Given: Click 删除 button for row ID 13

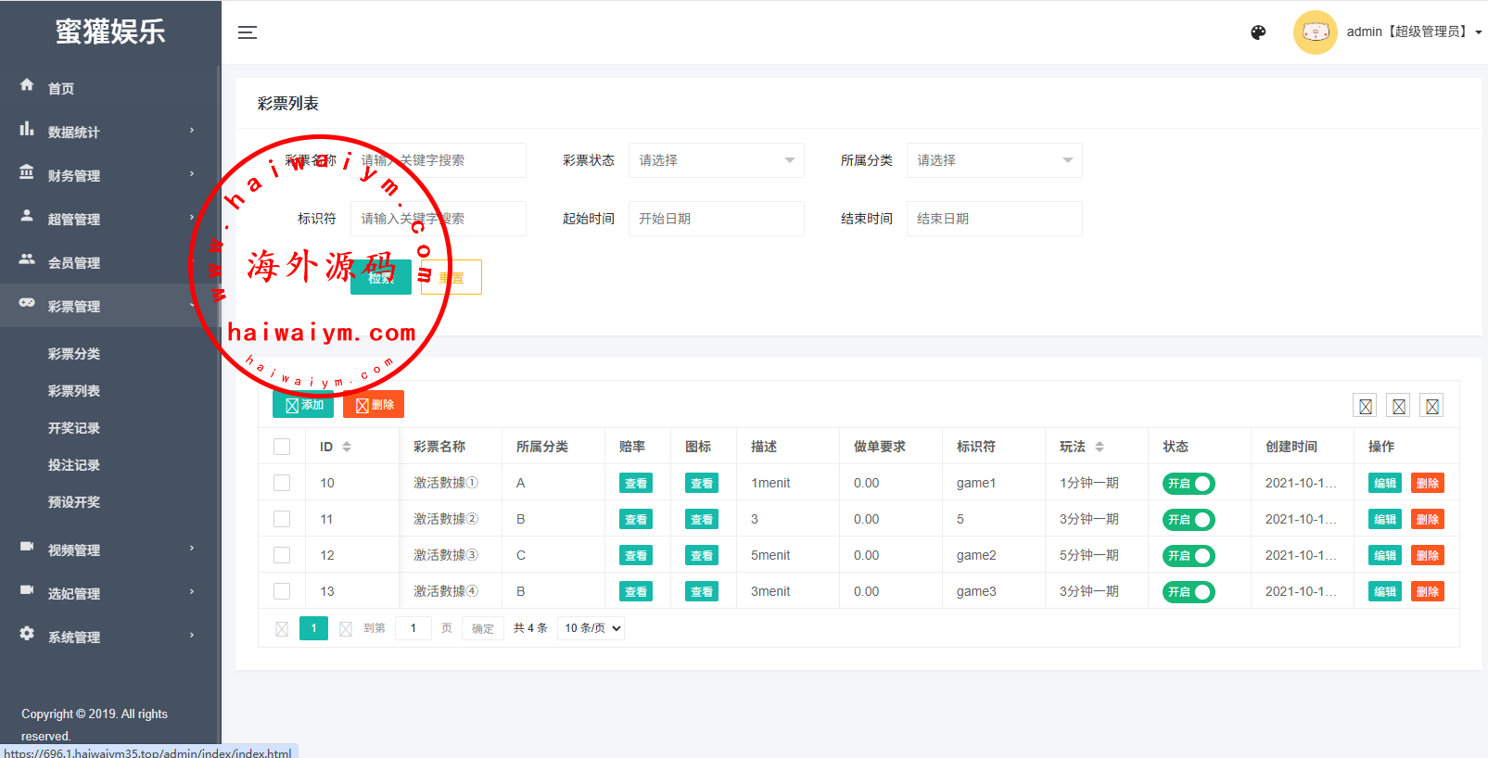Looking at the screenshot, I should 1427,592.
